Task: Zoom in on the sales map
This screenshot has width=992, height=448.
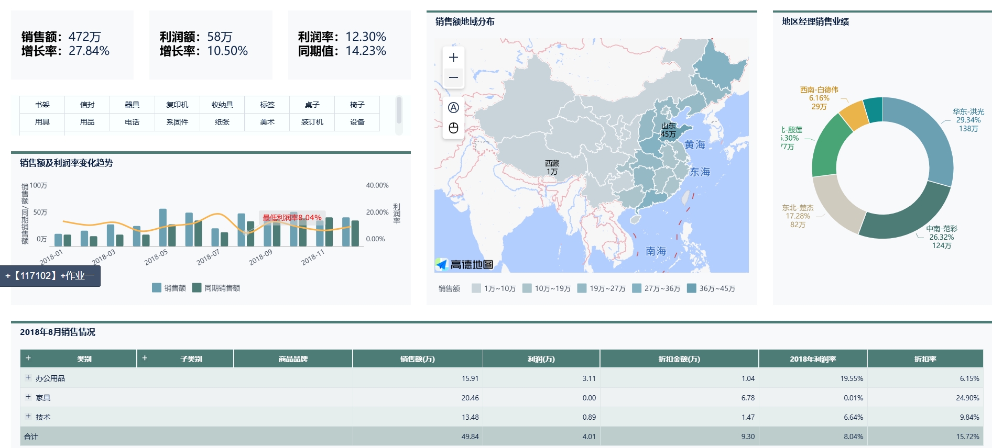Action: [x=453, y=58]
